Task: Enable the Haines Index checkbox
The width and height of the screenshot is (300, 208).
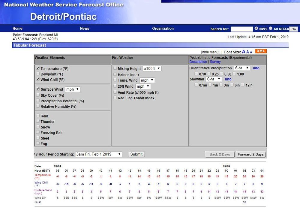Action: point(115,74)
